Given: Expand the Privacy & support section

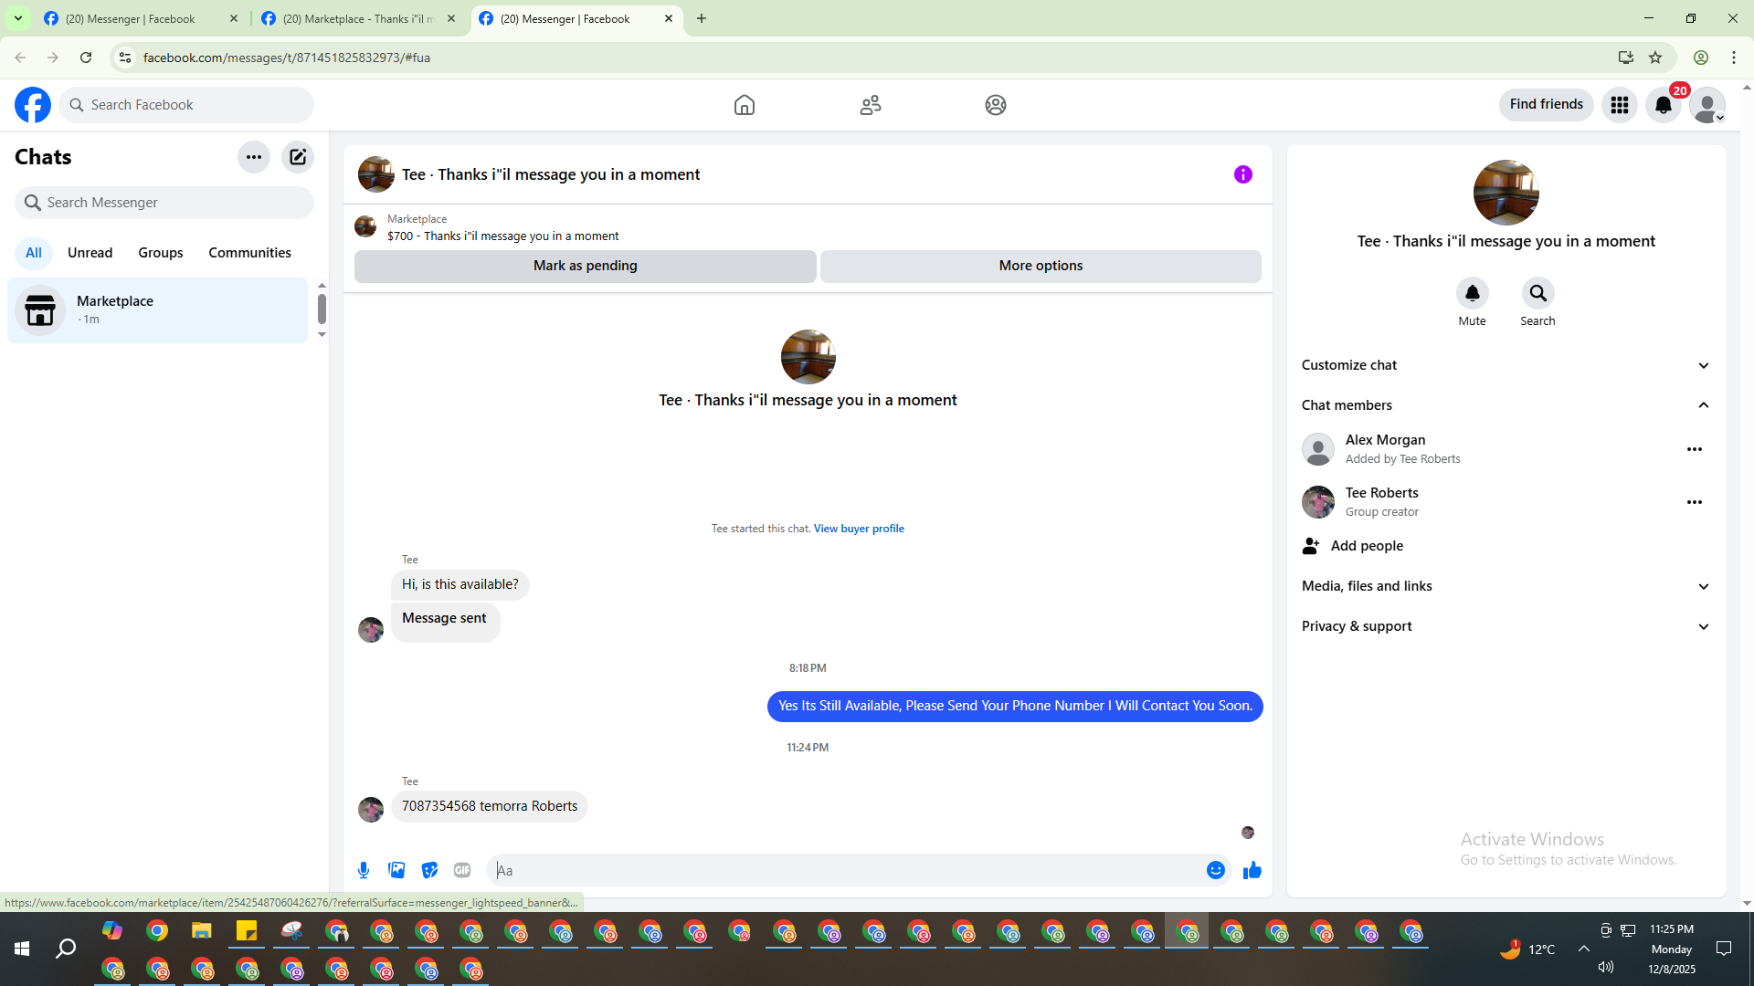Looking at the screenshot, I should coord(1506,626).
